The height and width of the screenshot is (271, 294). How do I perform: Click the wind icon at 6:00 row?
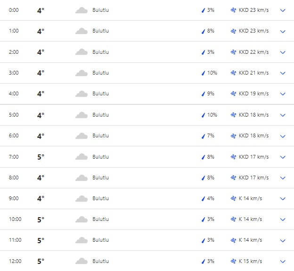pos(233,136)
